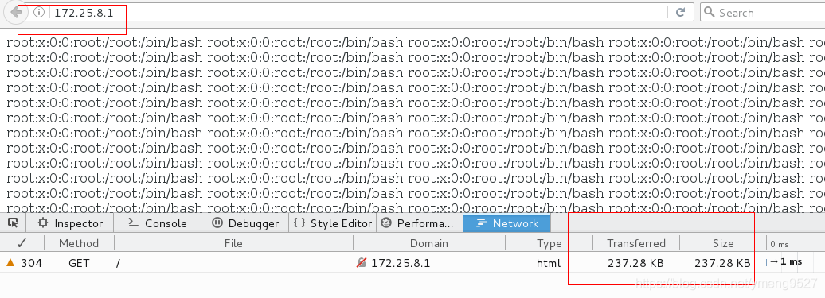
Task: Click the 1 ms timing marker in the waterfall
Action: [787, 261]
